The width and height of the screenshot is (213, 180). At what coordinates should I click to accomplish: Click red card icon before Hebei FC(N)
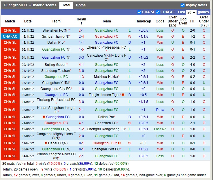46,143
